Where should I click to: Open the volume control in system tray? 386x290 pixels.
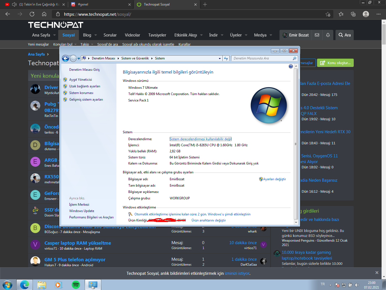pyautogui.click(x=357, y=285)
